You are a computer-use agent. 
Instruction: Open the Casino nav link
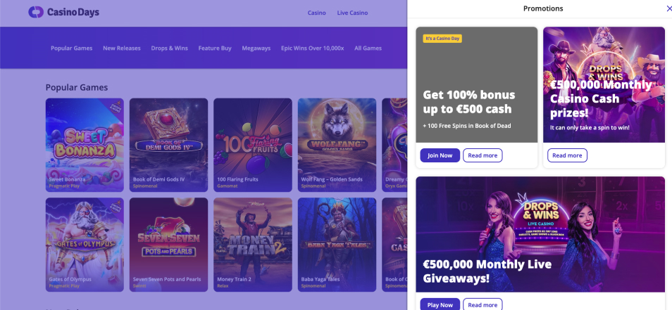coord(317,13)
